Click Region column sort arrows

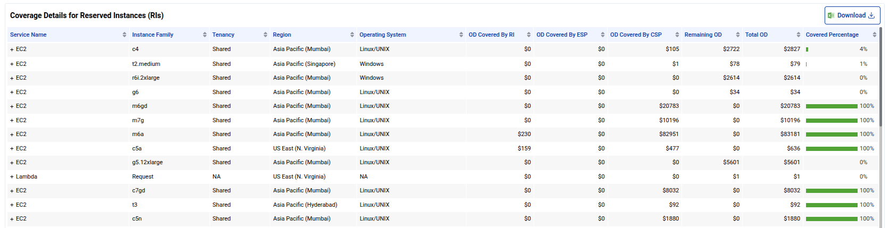[x=352, y=35]
